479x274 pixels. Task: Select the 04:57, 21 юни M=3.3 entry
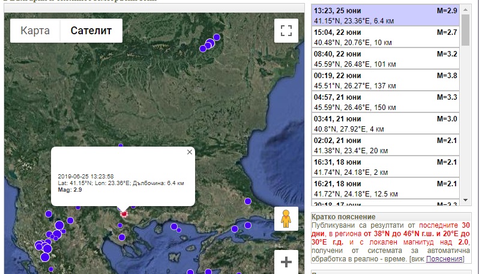385,102
